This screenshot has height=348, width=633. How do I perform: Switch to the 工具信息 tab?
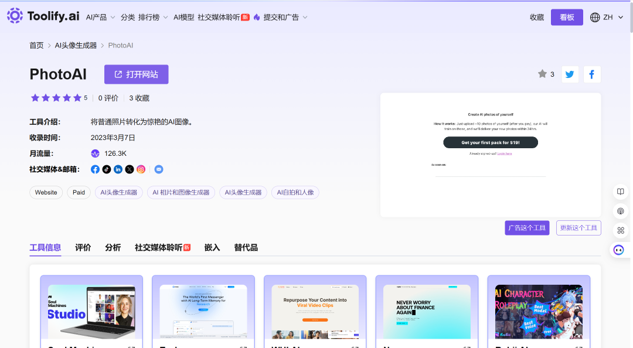(x=45, y=247)
